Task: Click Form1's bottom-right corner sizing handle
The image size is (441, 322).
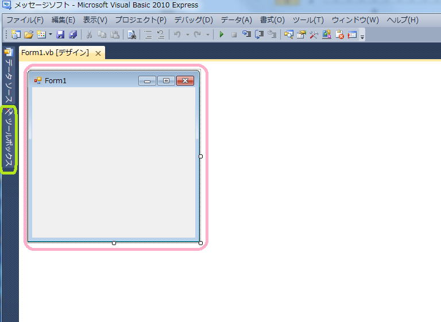Action: (x=200, y=243)
